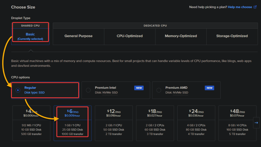Open the Storage-Optimized plan category
This screenshot has width=261, height=147.
click(232, 36)
